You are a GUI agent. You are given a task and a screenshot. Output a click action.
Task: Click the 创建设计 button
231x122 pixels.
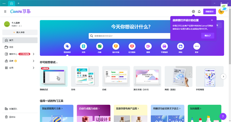tap(210, 12)
